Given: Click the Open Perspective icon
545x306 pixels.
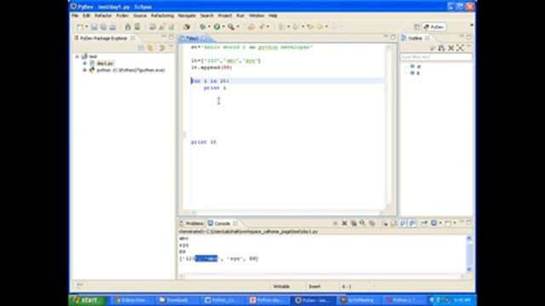Looking at the screenshot, I should coord(416,27).
